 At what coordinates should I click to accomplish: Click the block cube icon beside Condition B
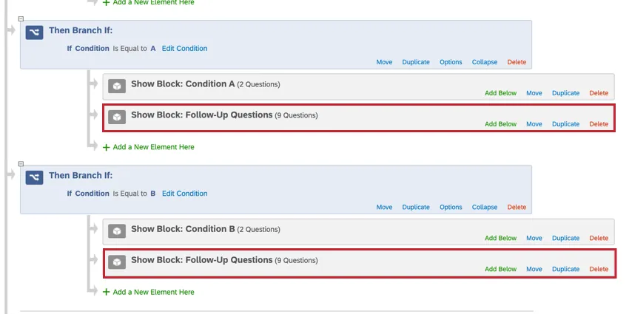coord(116,230)
